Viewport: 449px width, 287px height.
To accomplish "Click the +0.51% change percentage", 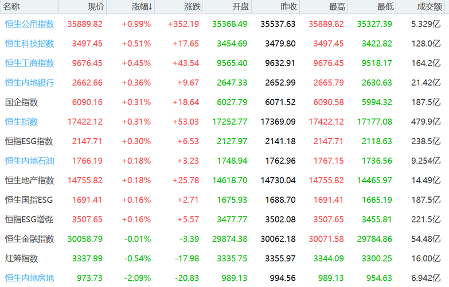I will pyautogui.click(x=136, y=44).
